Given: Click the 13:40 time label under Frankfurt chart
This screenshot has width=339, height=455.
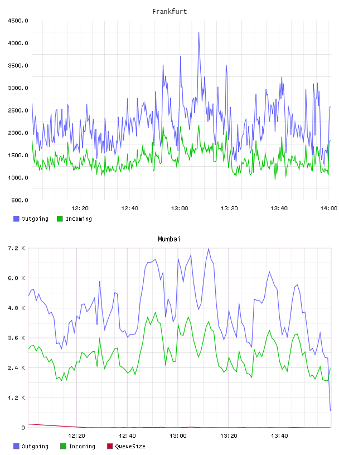Looking at the screenshot, I should pos(279,208).
